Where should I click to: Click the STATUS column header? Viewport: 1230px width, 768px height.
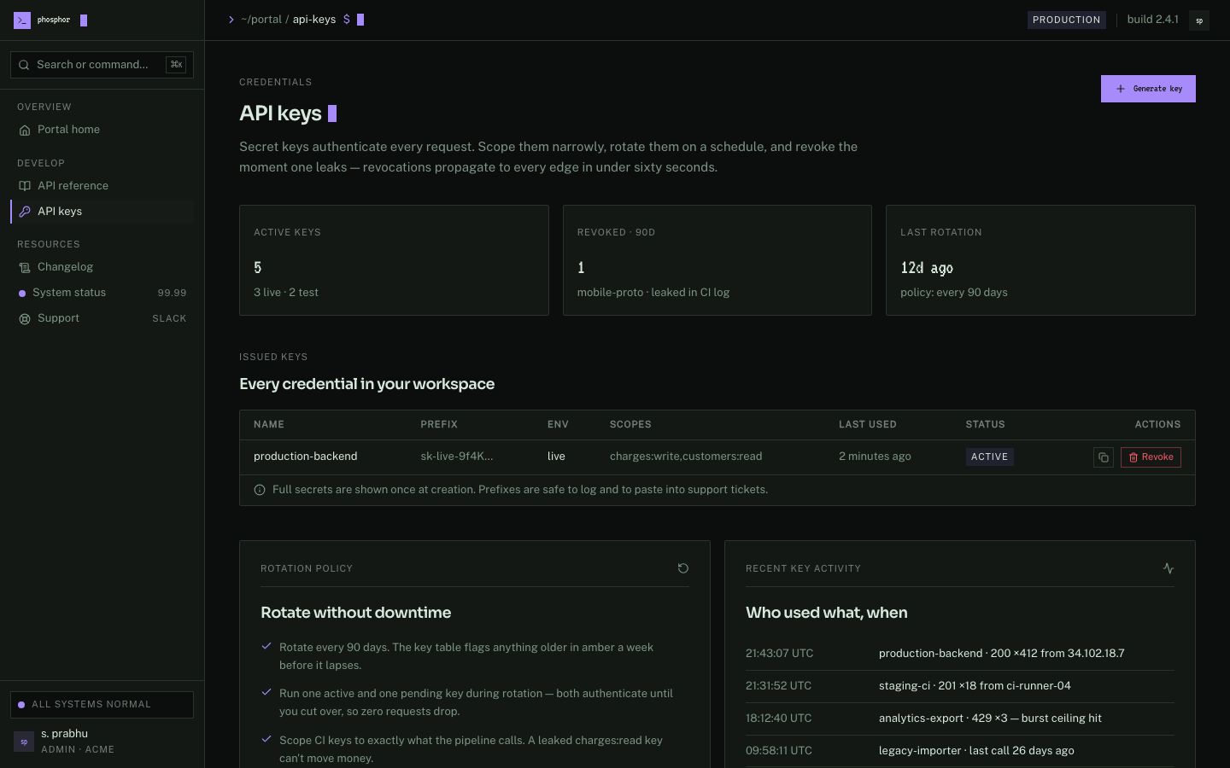point(985,425)
